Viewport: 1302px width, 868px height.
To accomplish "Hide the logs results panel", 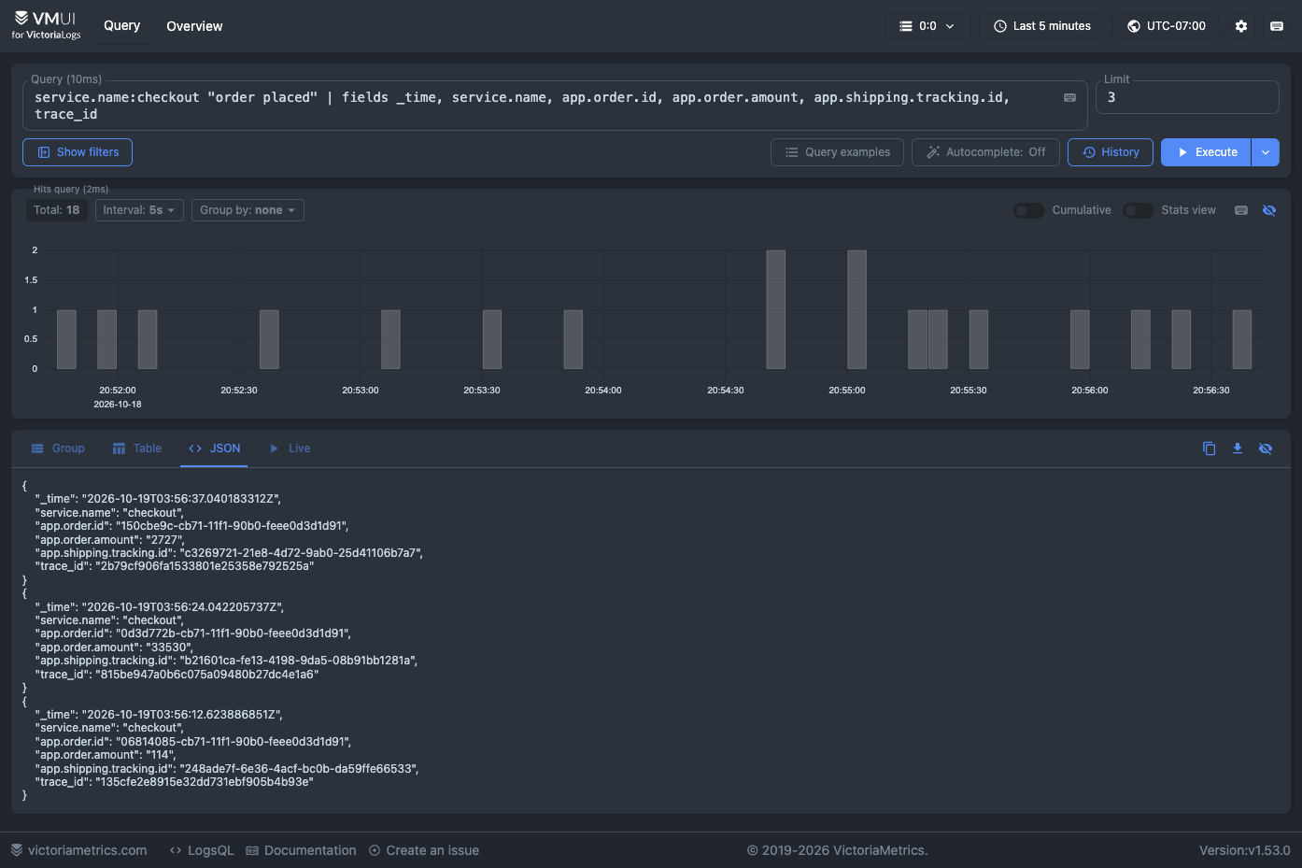I will pyautogui.click(x=1266, y=448).
